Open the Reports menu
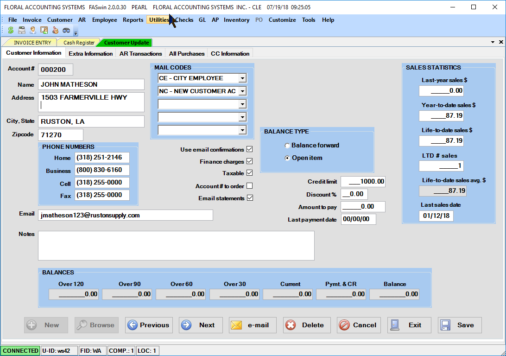506x356 pixels. point(133,19)
